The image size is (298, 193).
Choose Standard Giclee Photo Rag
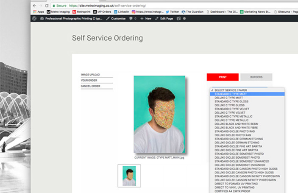coord(247,131)
